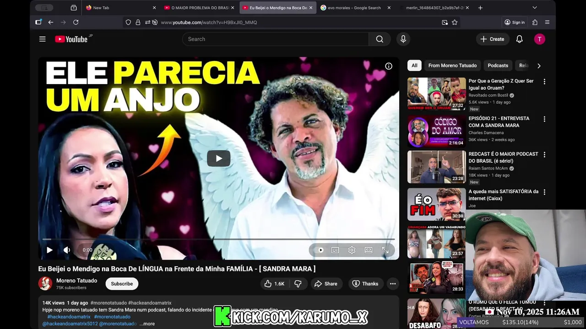Mute the video volume speaker
Viewport: 586px width, 329px height.
pyautogui.click(x=67, y=250)
